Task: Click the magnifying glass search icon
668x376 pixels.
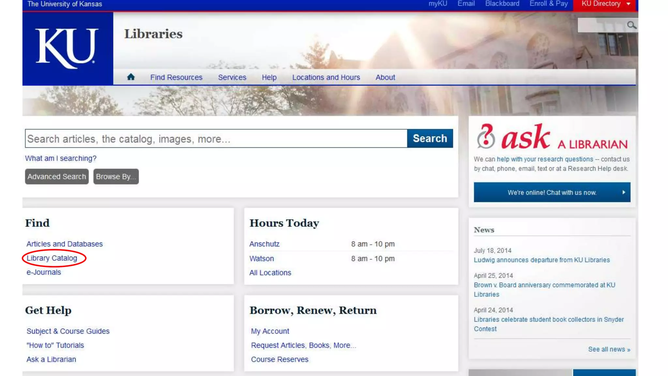Action: [x=631, y=25]
